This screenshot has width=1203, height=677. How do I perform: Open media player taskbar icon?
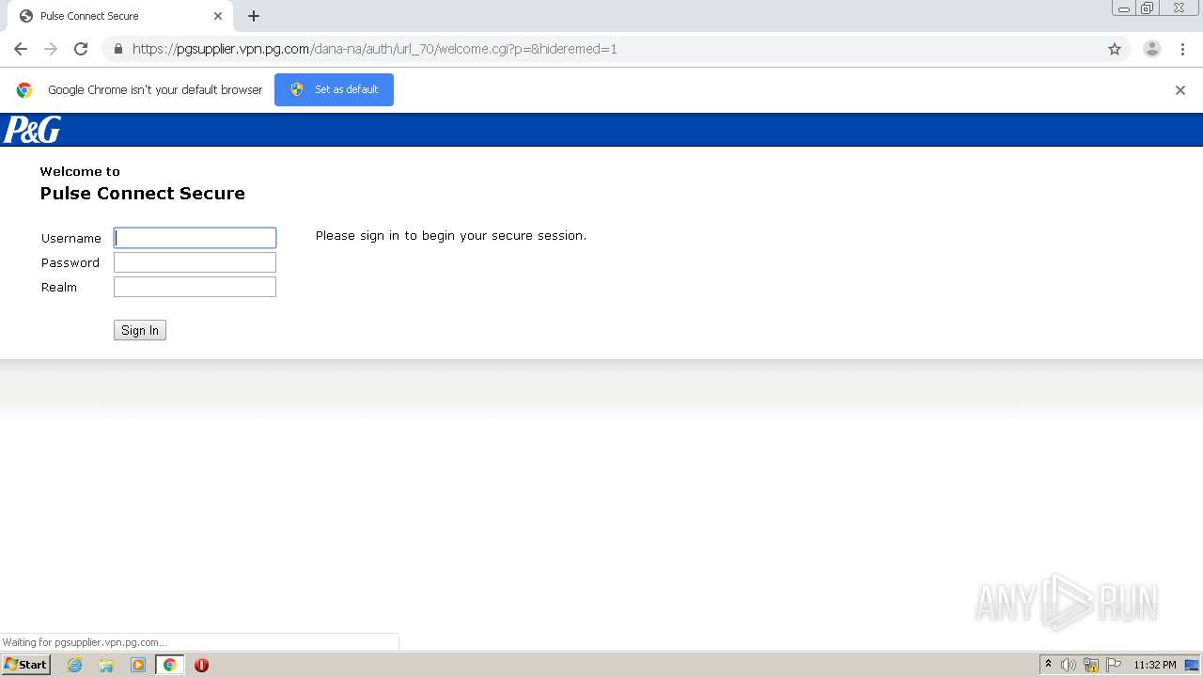[x=138, y=665]
